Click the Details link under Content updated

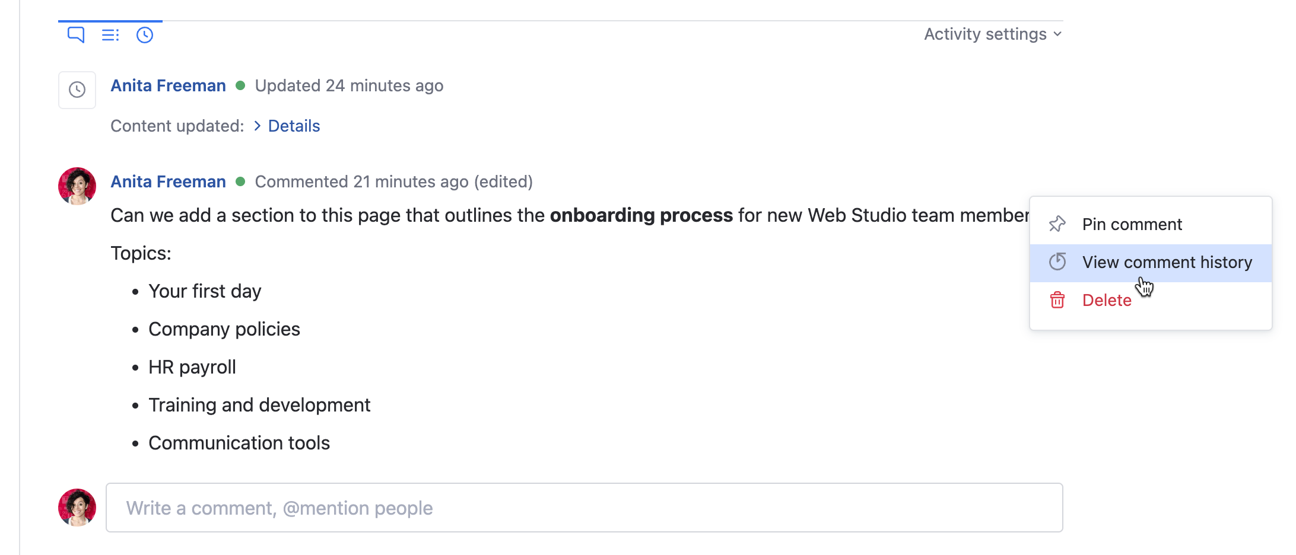(294, 126)
